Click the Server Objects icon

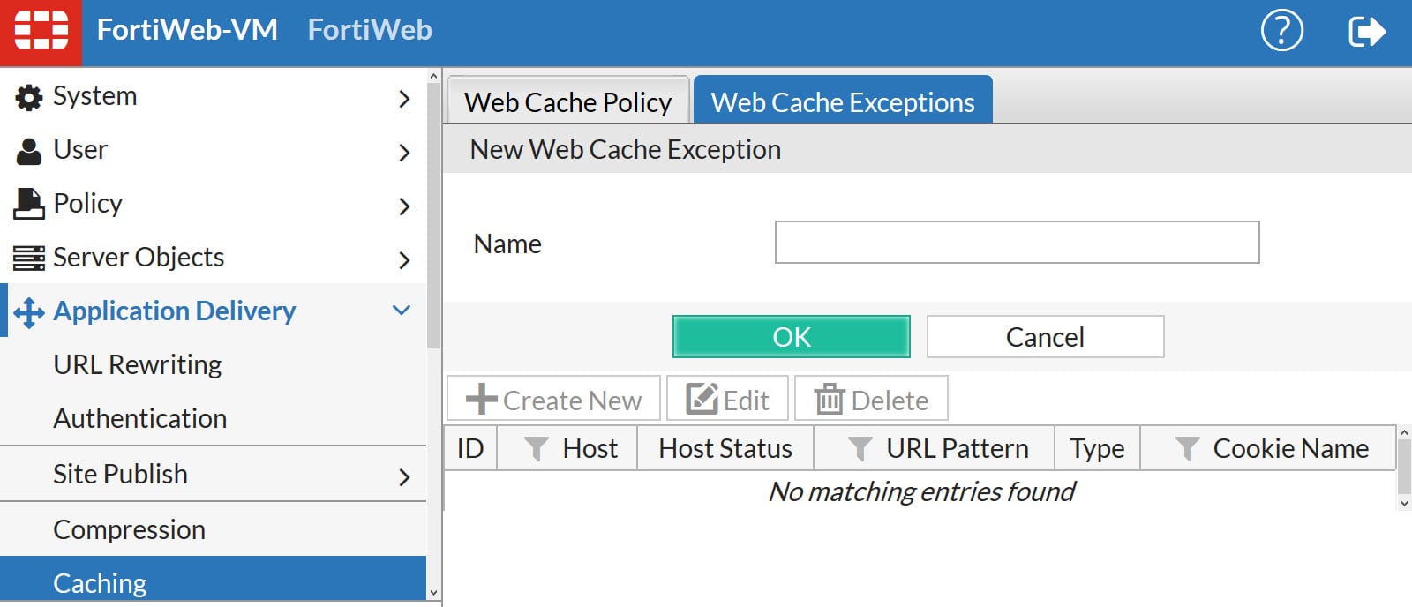point(29,259)
